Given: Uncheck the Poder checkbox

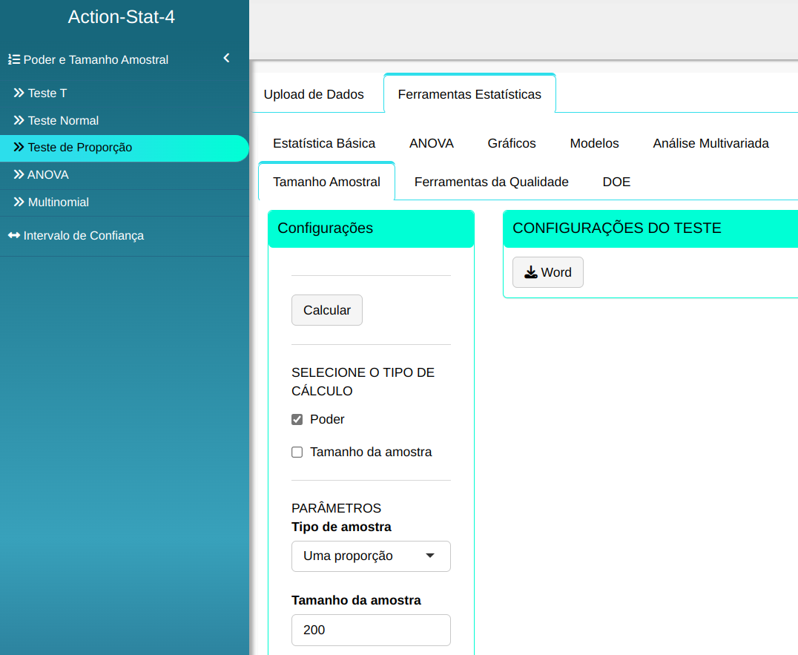Looking at the screenshot, I should pos(297,420).
